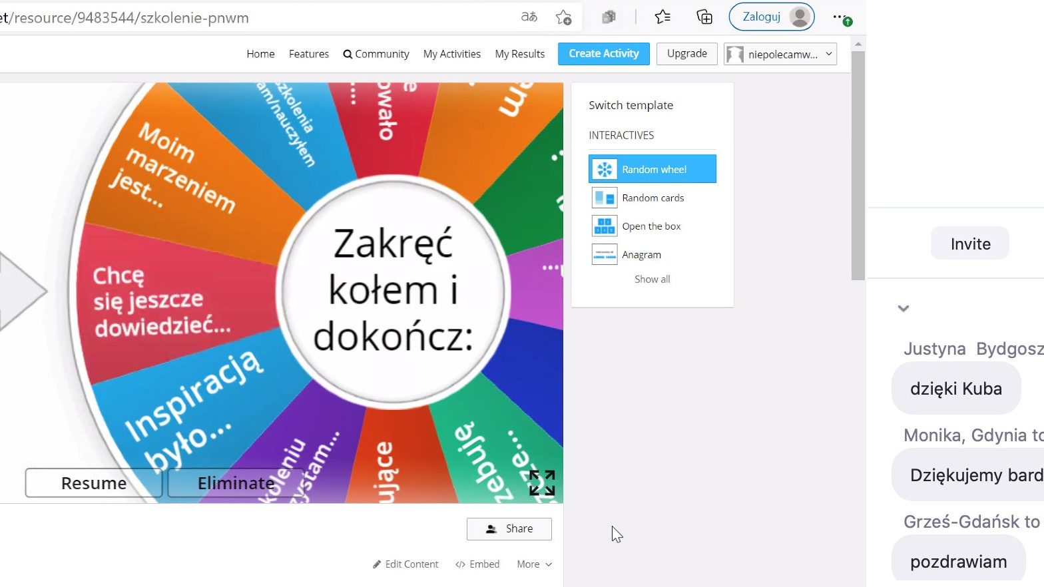
Task: Click the Invite button in chat panel
Action: (x=970, y=244)
